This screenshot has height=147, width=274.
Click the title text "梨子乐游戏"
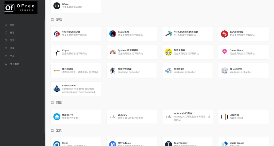(x=179, y=50)
